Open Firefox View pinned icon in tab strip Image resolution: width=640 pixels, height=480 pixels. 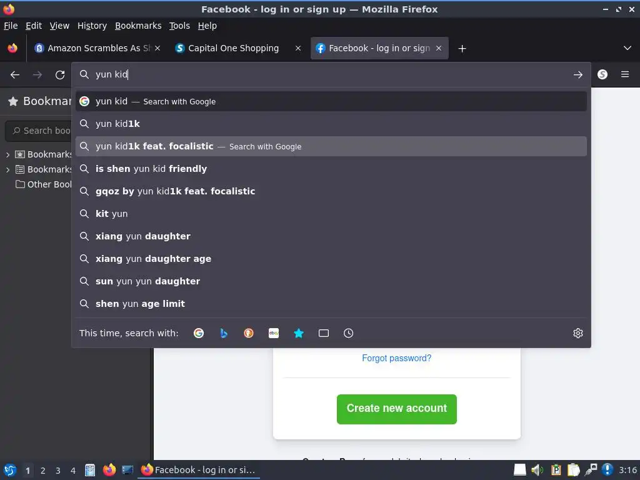pyautogui.click(x=12, y=48)
